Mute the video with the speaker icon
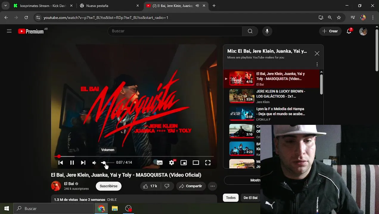This screenshot has height=214, width=379. (x=94, y=163)
